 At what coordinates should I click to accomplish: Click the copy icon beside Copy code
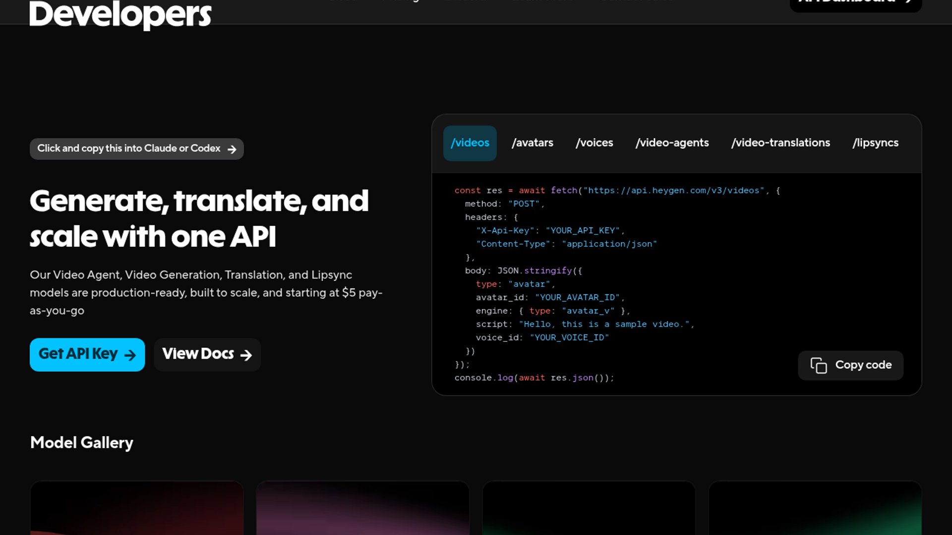click(819, 366)
